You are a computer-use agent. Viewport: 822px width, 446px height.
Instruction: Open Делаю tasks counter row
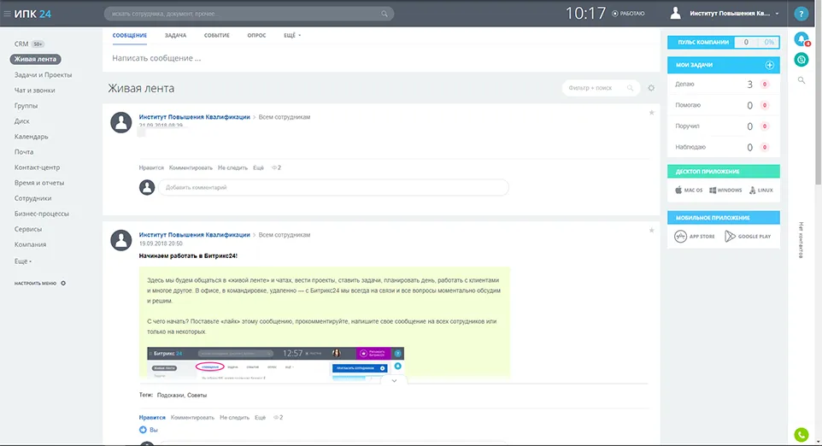724,84
